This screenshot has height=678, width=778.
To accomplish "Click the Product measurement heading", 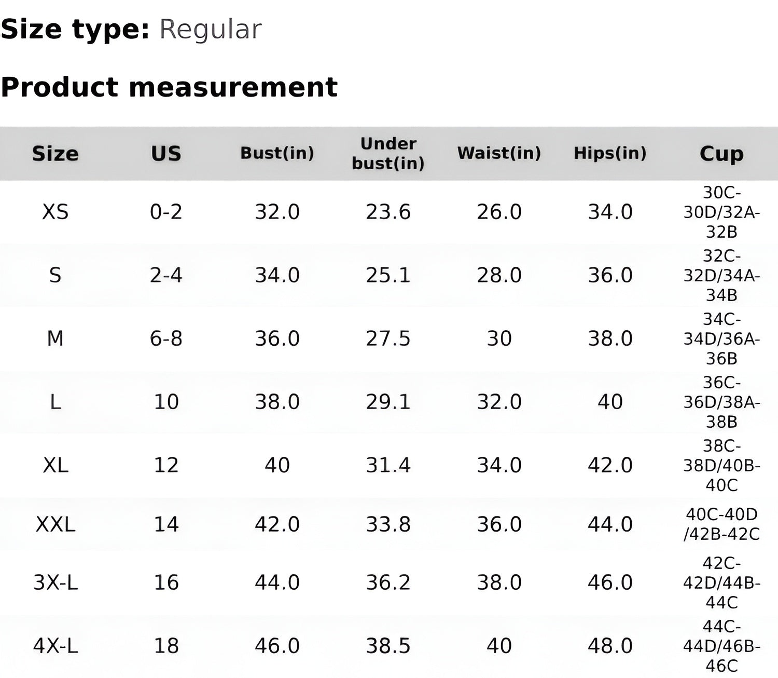I will coord(169,87).
